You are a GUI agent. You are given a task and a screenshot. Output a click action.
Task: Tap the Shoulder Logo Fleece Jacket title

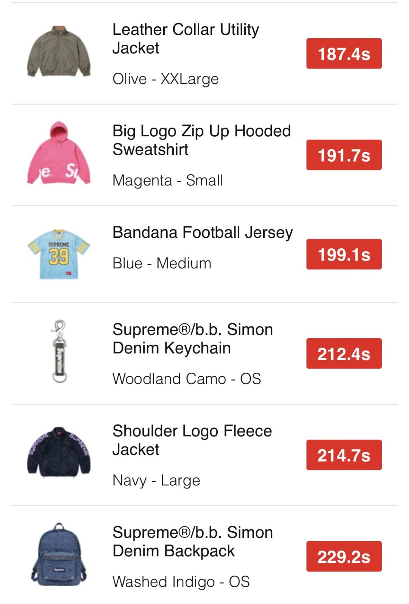(x=192, y=440)
